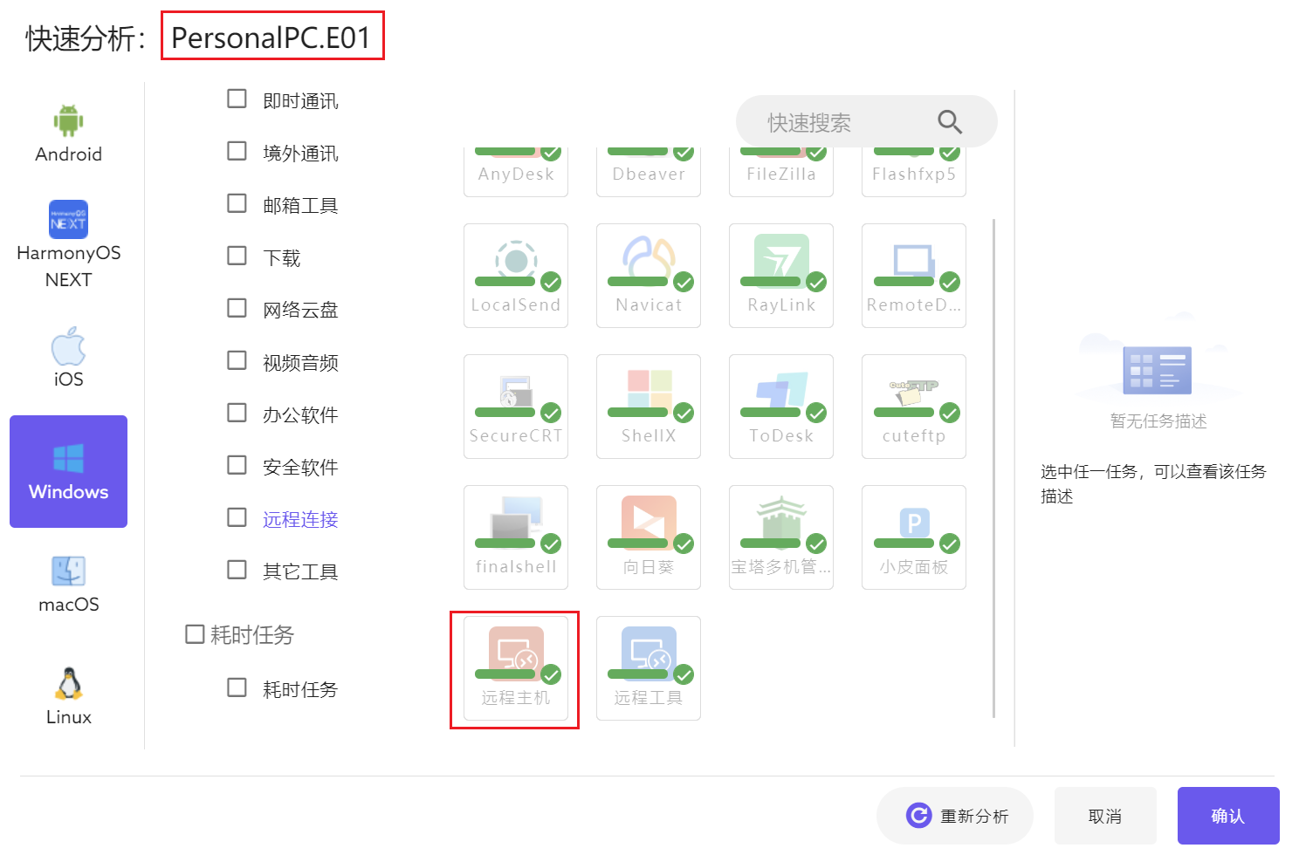Viewport: 1299px width, 855px height.
Task: Select the 远程主机 task tile
Action: point(515,668)
